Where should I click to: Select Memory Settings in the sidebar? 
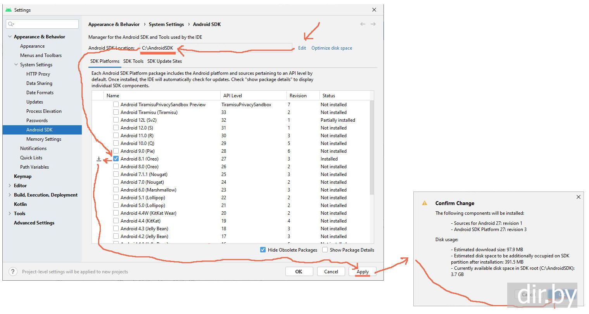tap(43, 139)
